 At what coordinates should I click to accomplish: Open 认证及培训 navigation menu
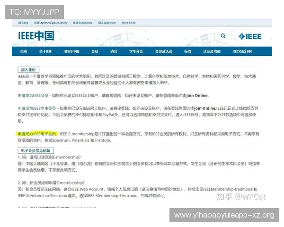(x=212, y=52)
